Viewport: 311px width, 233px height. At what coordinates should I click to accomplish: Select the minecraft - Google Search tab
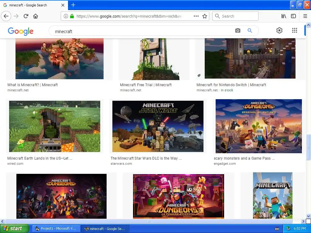tap(34, 5)
